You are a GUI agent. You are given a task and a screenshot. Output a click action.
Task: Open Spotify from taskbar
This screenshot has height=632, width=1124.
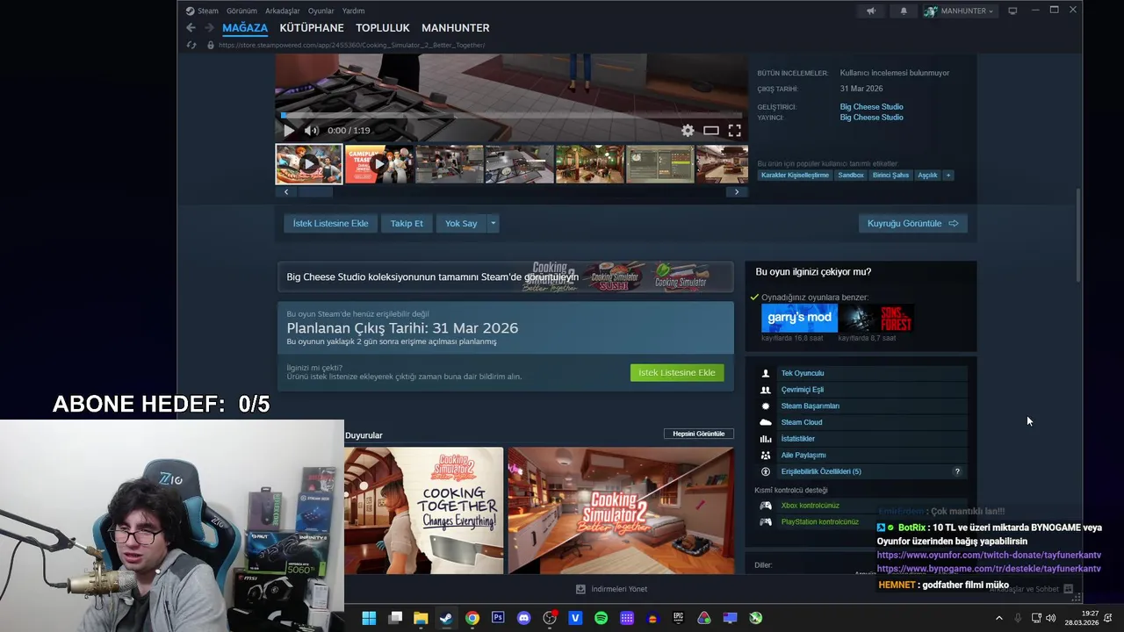click(601, 618)
